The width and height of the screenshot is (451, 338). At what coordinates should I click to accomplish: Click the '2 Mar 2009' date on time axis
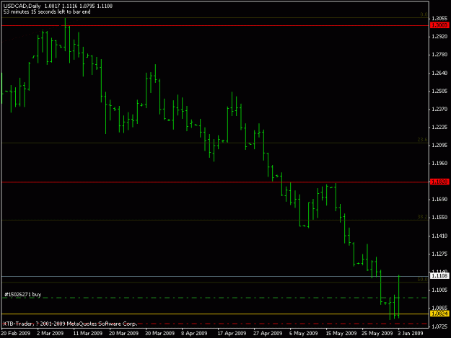point(50,334)
